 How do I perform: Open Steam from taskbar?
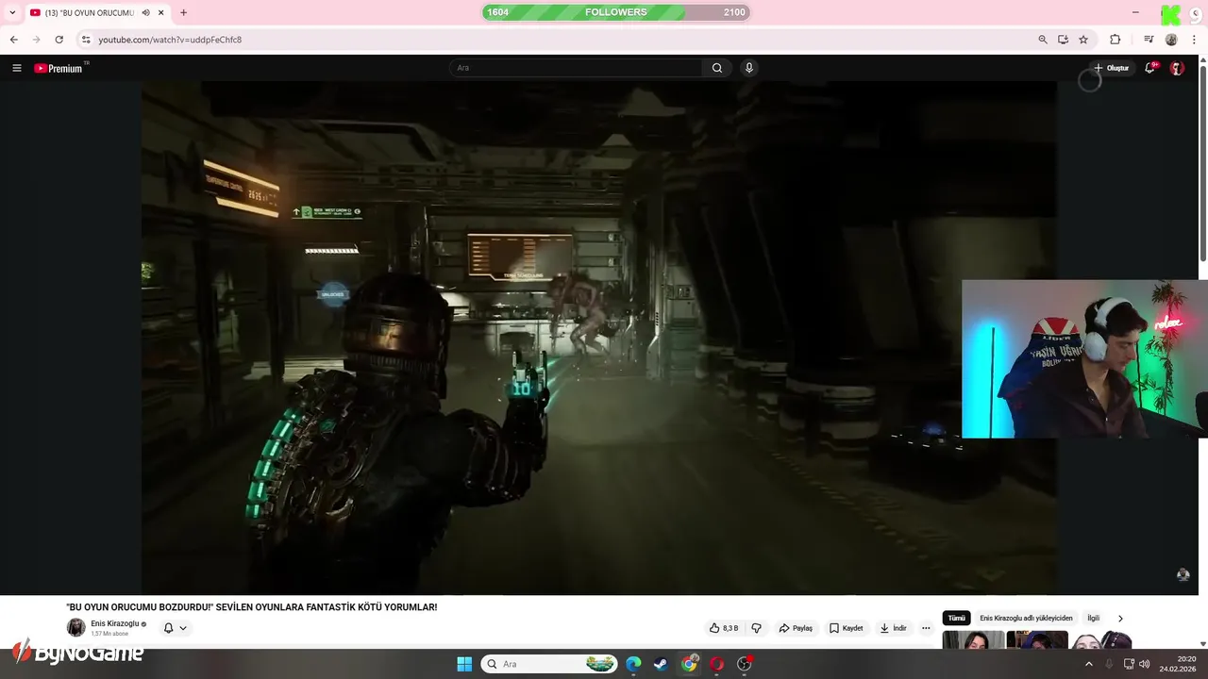[x=661, y=664]
